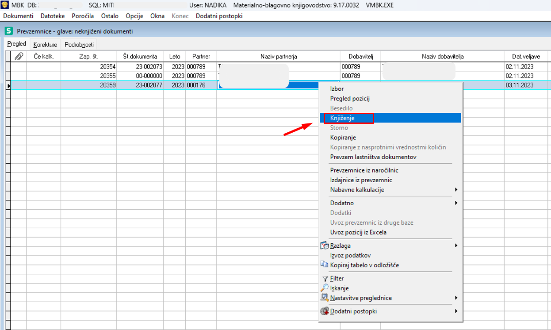The width and height of the screenshot is (551, 330).
Task: Switch to the Pregled tab
Action: point(17,44)
